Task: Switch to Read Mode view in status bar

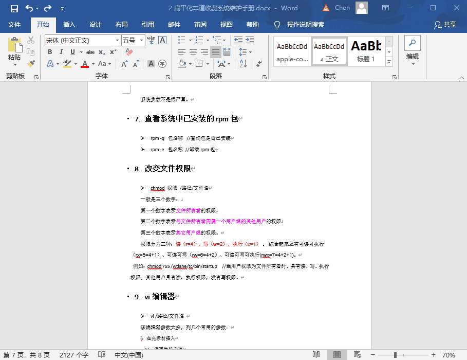Action: 316,355
